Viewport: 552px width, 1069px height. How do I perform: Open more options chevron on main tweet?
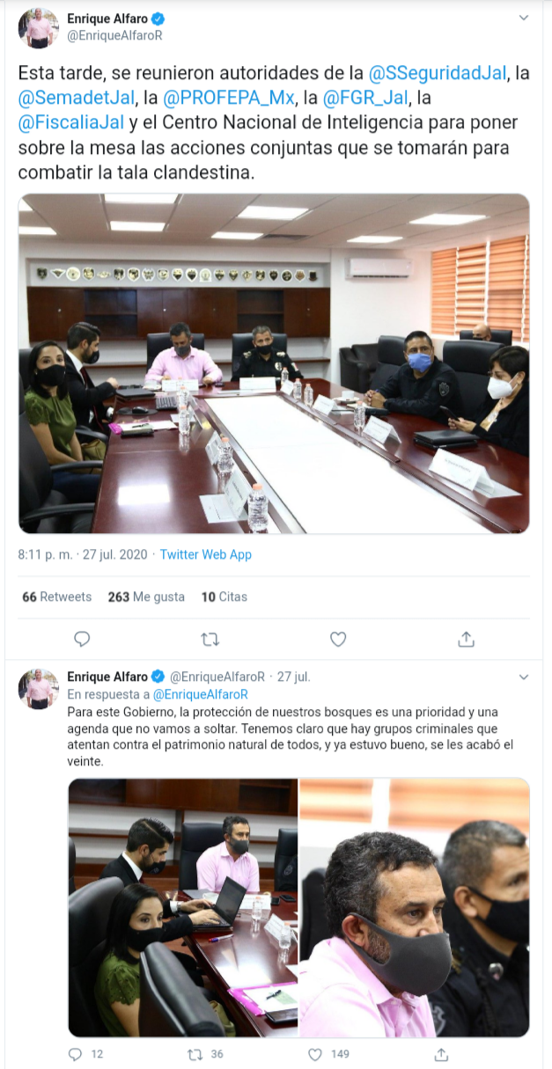pos(524,18)
